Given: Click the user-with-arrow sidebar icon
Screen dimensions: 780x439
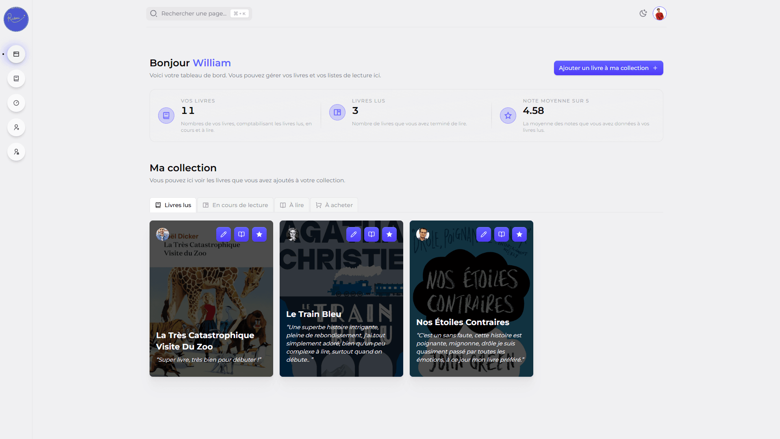Looking at the screenshot, I should (16, 127).
